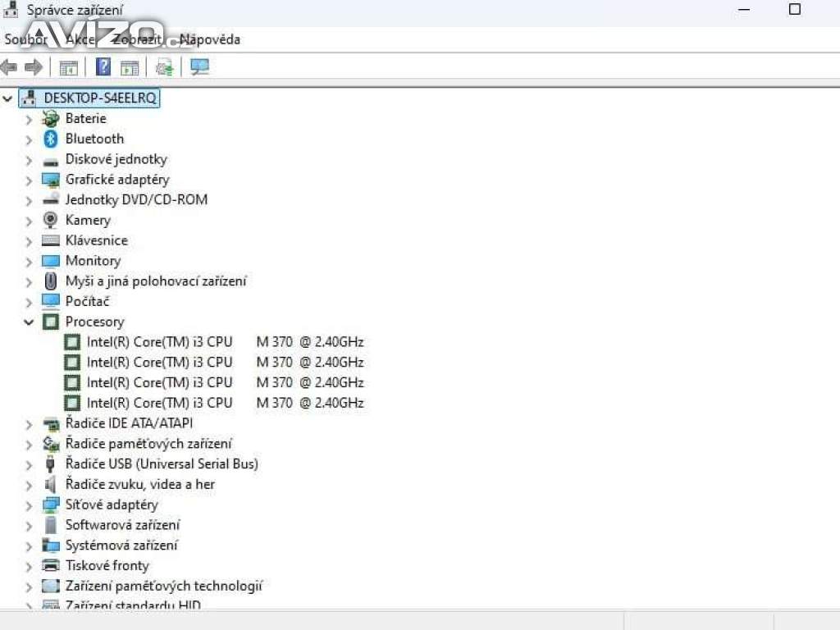
Task: Expand Grafické adaptéry category
Action: click(x=29, y=180)
